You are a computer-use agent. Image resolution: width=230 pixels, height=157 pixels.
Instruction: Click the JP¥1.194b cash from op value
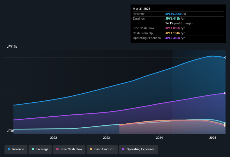[173, 33]
